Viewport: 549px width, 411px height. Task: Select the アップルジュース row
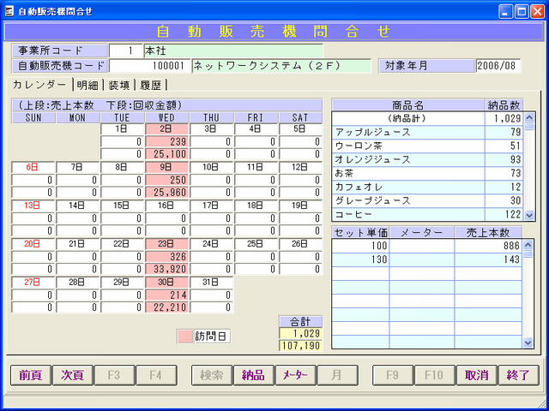427,133
